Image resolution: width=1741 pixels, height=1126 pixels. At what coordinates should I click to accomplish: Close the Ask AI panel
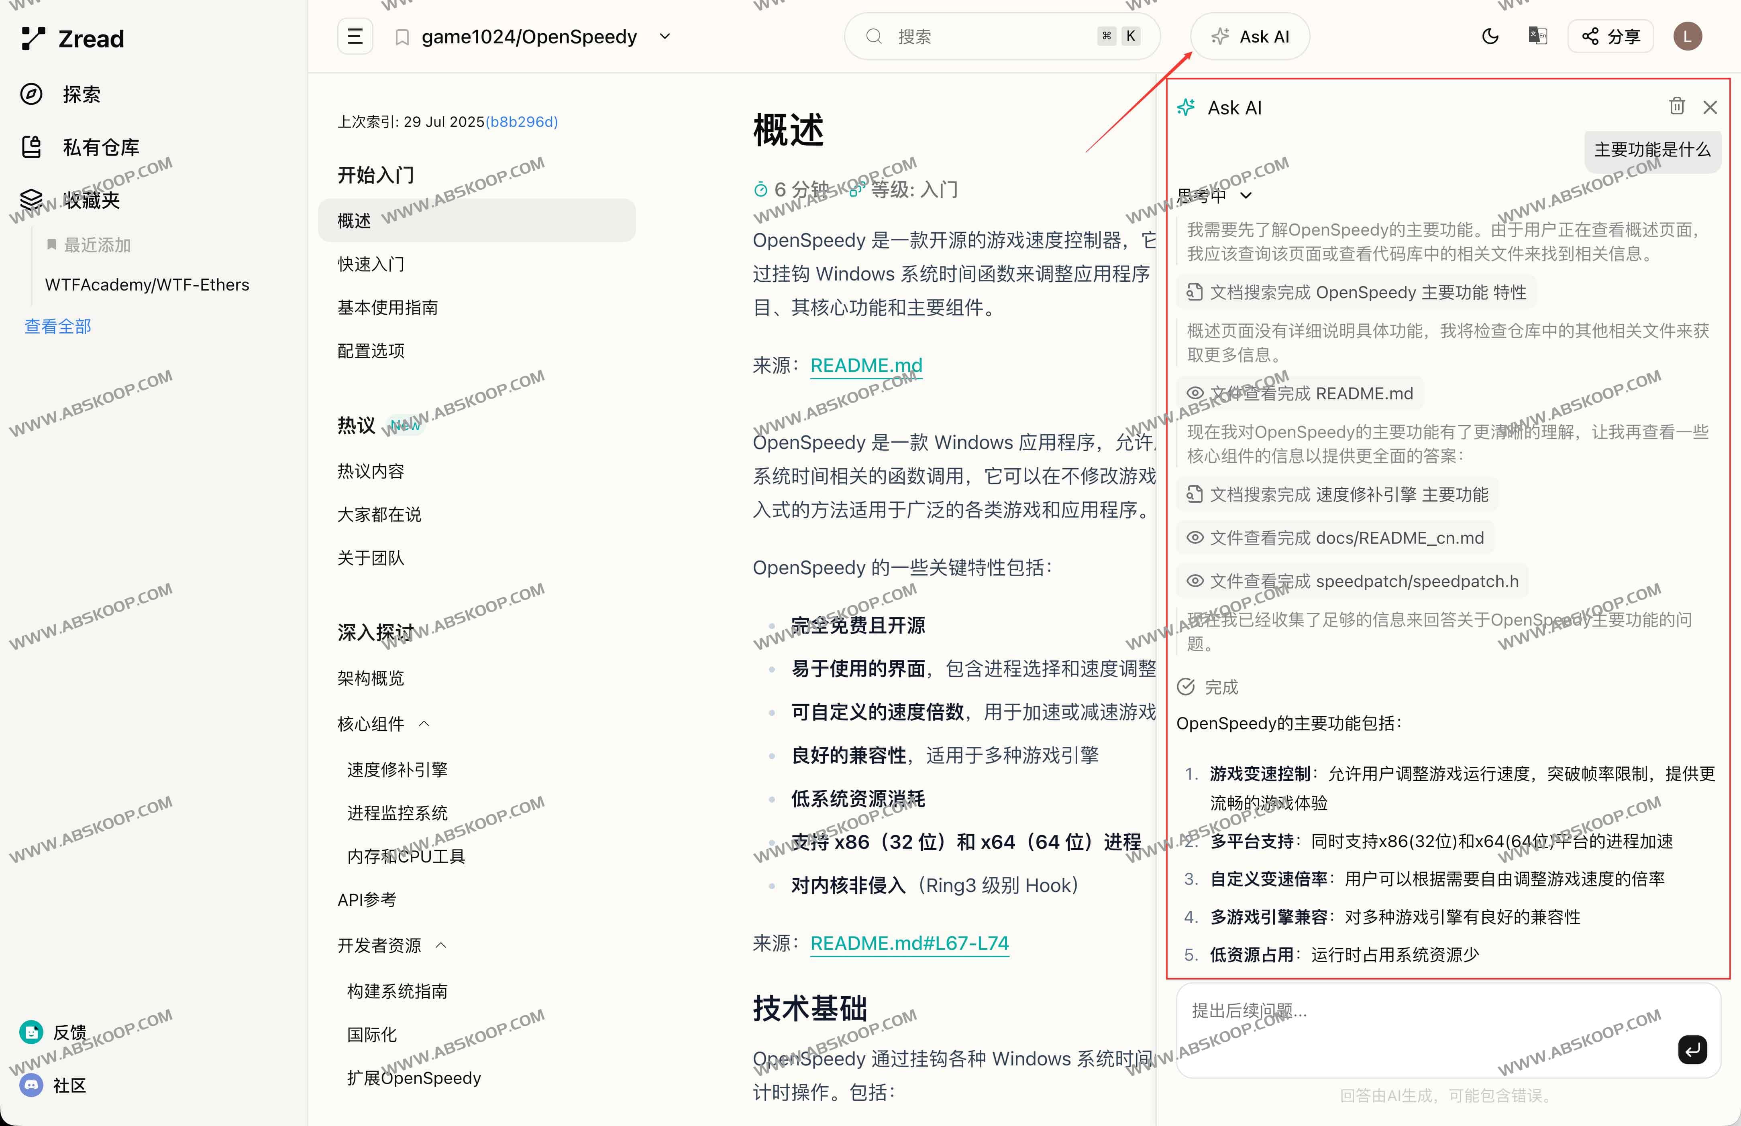[1710, 108]
